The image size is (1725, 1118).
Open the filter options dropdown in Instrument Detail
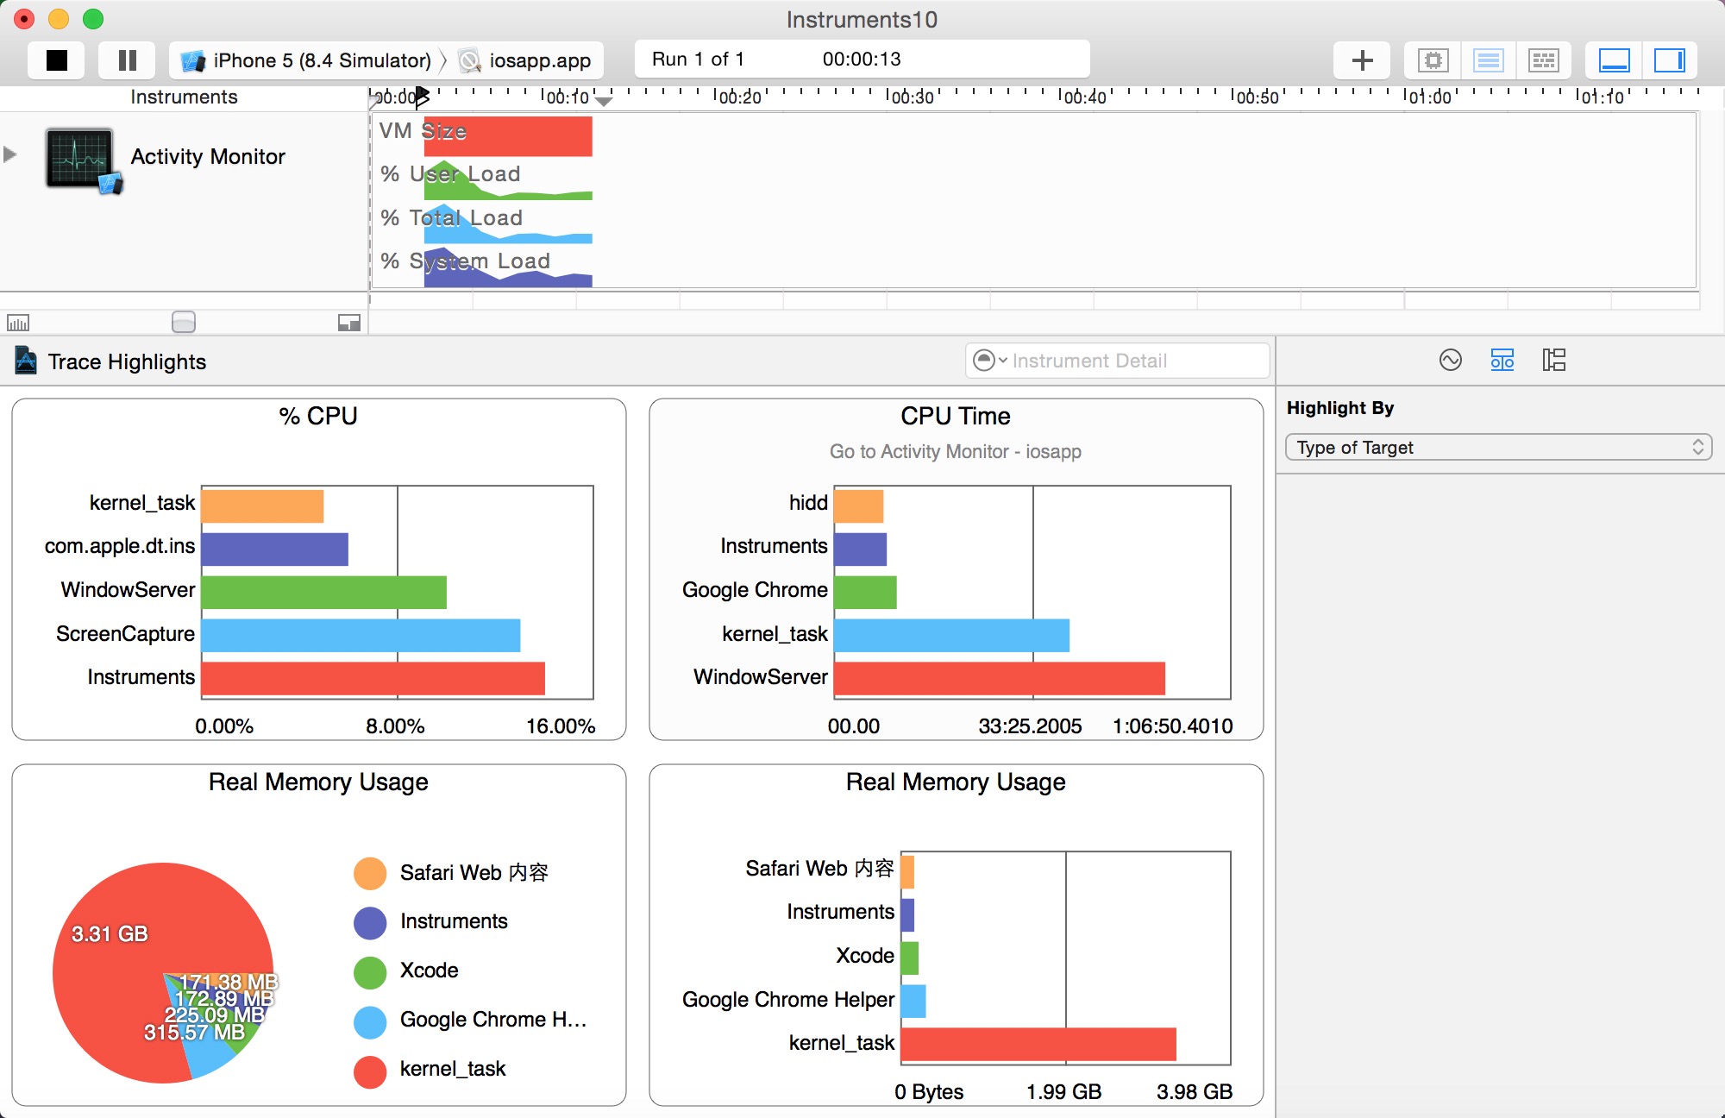pyautogui.click(x=988, y=361)
